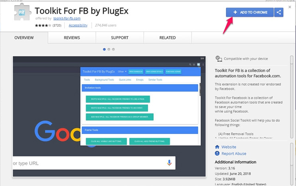This screenshot has height=186, width=296.
Task: Open the Reviews tab
Action: point(72,37)
